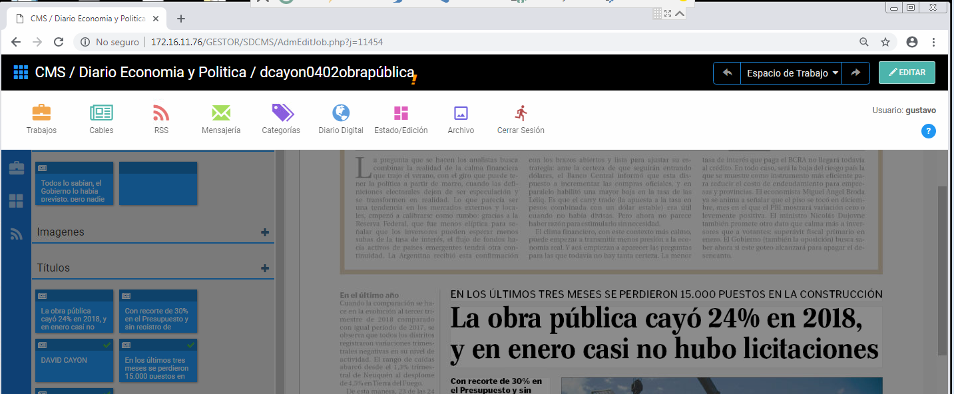Go to the Cables section
Screen dimensions: 954x394
pos(101,120)
